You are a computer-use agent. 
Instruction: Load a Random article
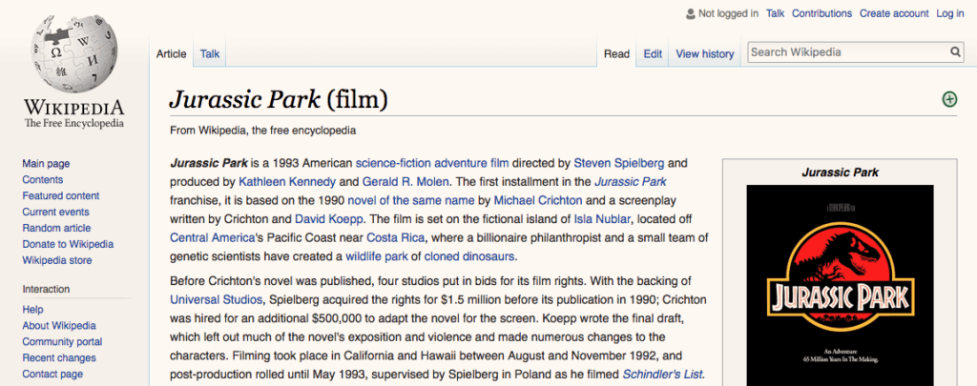click(x=56, y=229)
